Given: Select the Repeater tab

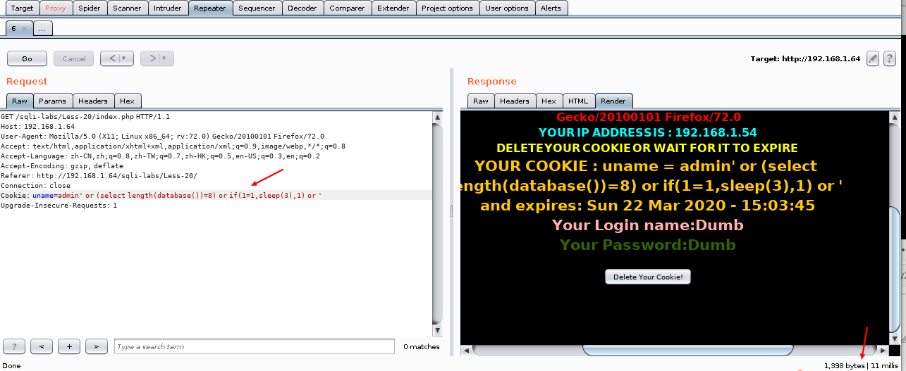Looking at the screenshot, I should pyautogui.click(x=210, y=8).
